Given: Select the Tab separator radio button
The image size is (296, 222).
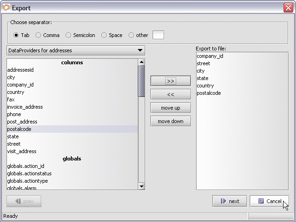Looking at the screenshot, I should [x=17, y=35].
